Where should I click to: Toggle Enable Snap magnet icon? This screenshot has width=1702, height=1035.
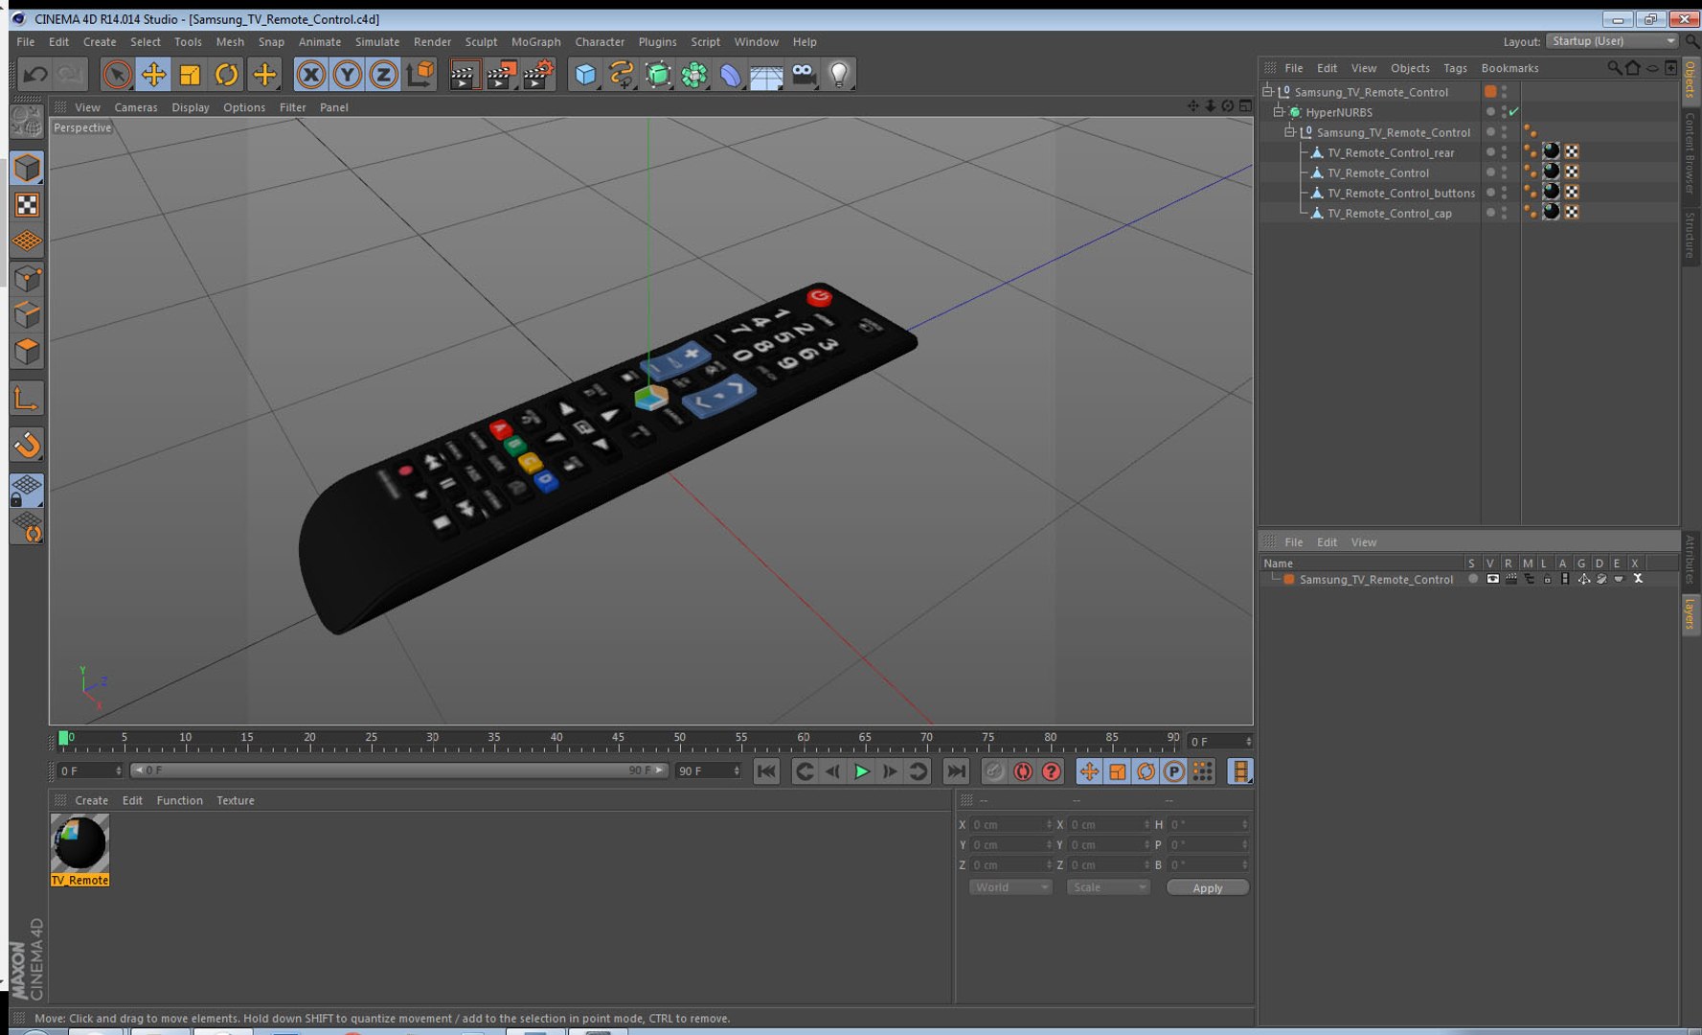pos(27,444)
